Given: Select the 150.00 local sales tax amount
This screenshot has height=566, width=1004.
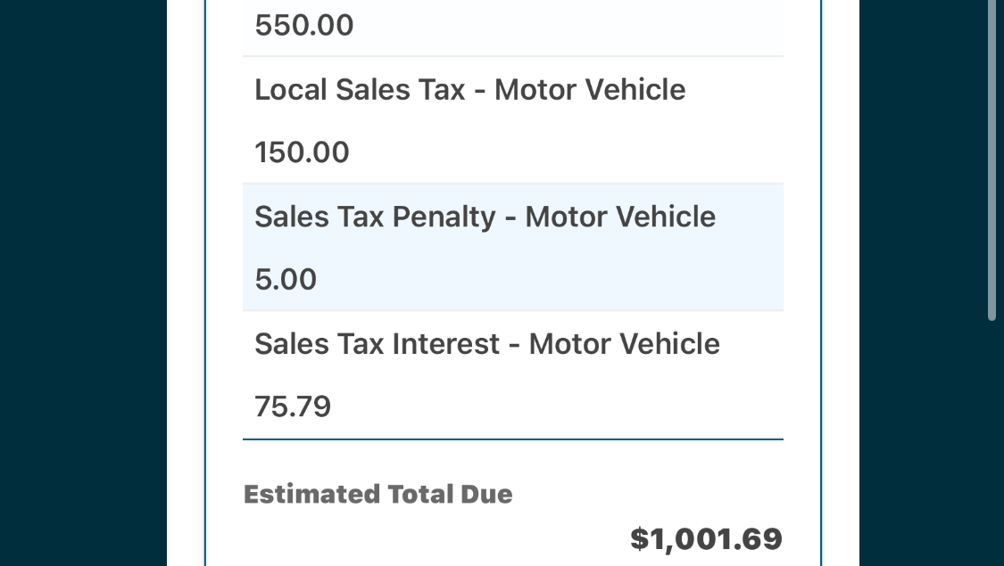Looking at the screenshot, I should click(x=302, y=152).
